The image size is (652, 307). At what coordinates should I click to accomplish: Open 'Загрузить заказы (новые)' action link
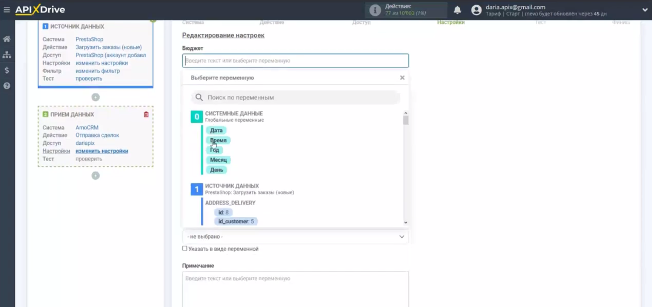109,47
